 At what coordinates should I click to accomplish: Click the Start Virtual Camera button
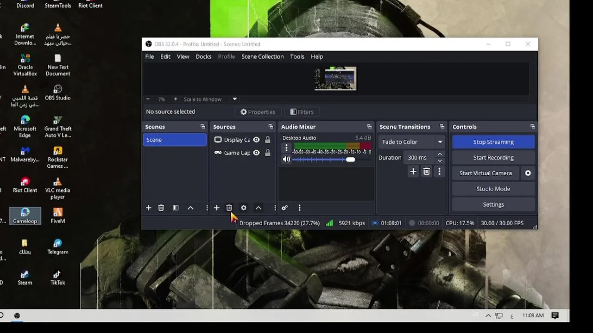pos(486,173)
